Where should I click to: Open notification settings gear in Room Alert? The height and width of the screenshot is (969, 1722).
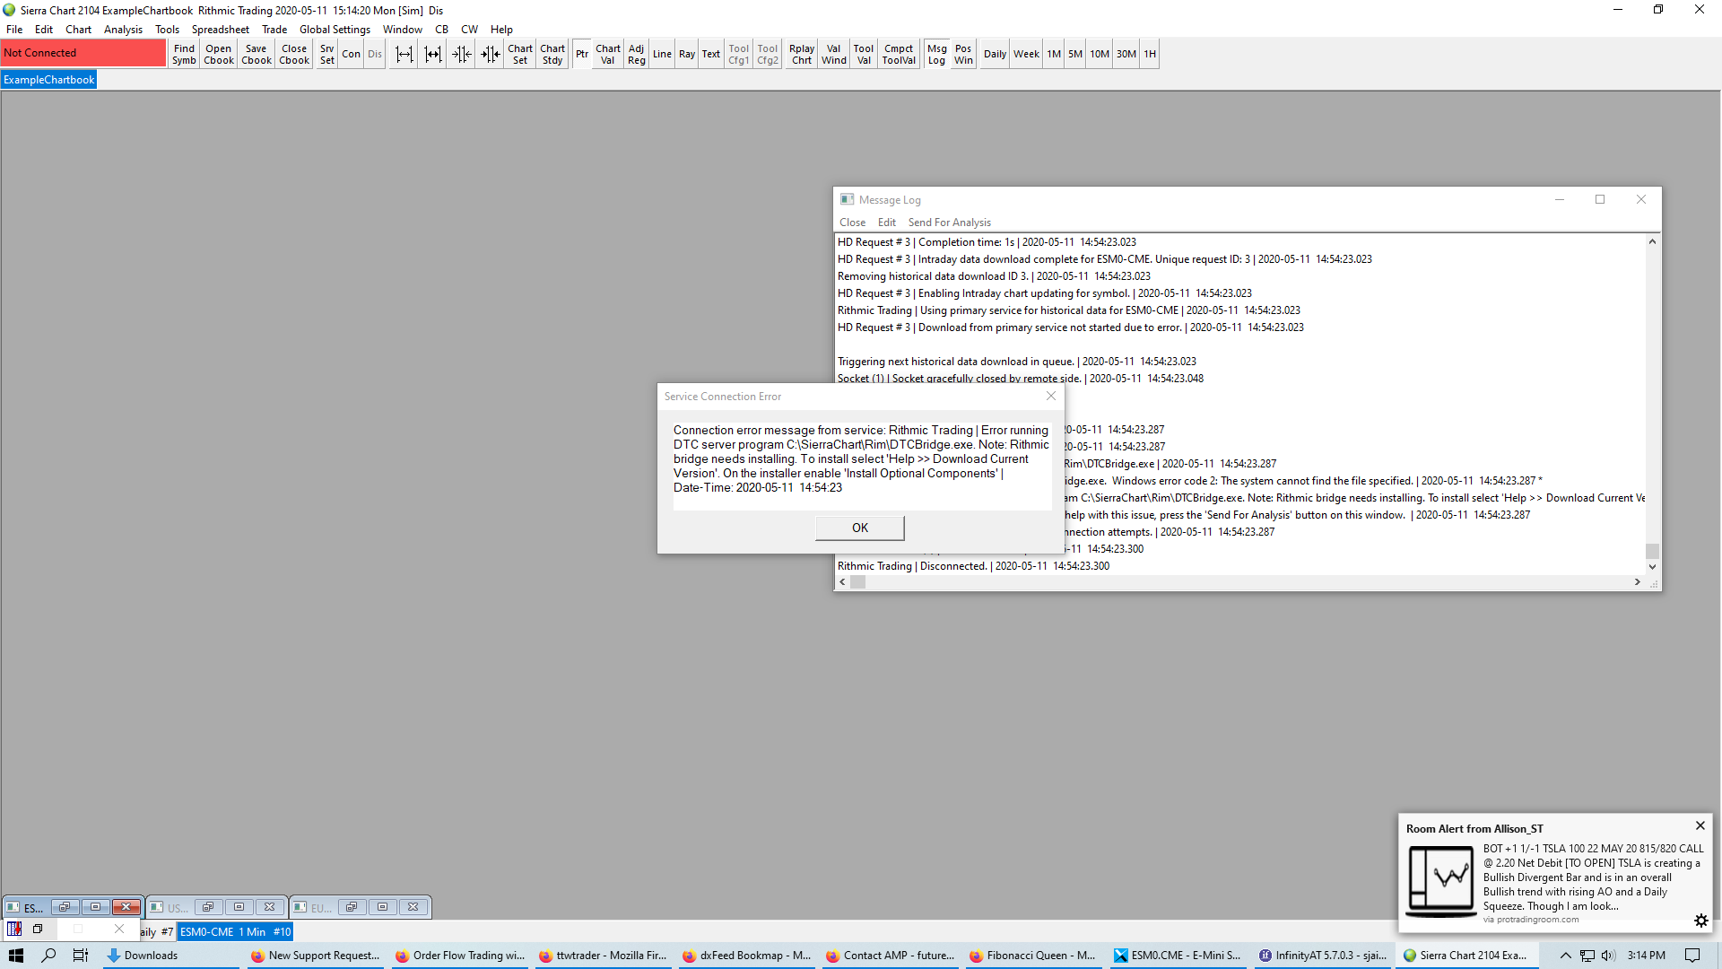click(1700, 921)
